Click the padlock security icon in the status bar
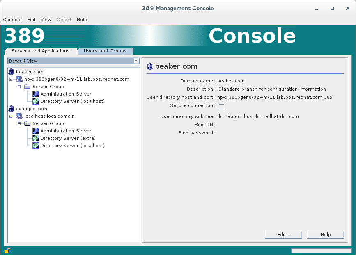356x255 pixels. pos(8,250)
